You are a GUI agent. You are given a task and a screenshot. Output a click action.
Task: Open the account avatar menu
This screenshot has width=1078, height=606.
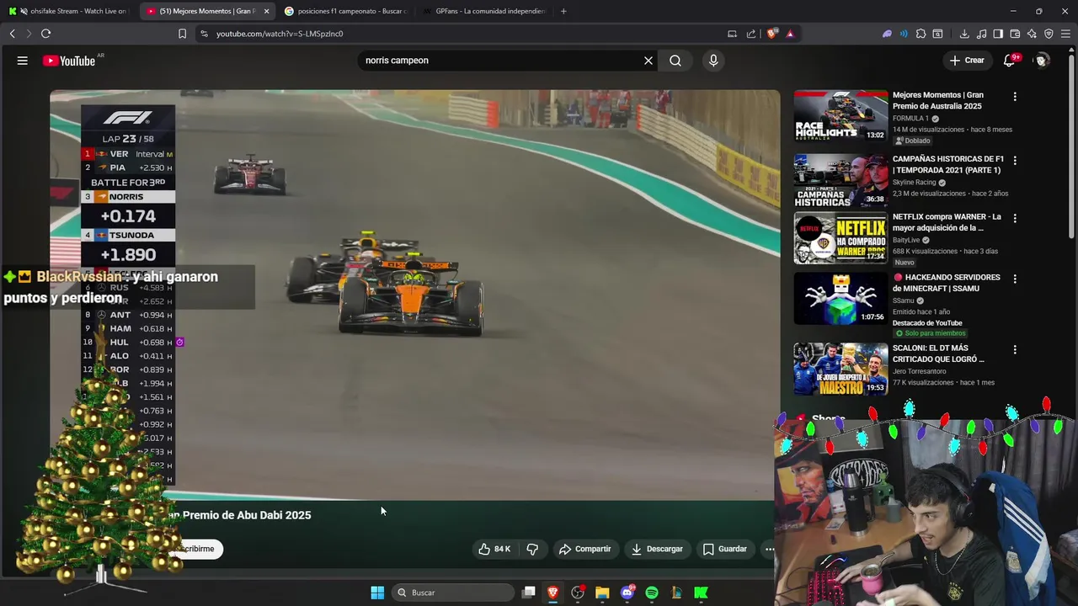(x=1042, y=61)
